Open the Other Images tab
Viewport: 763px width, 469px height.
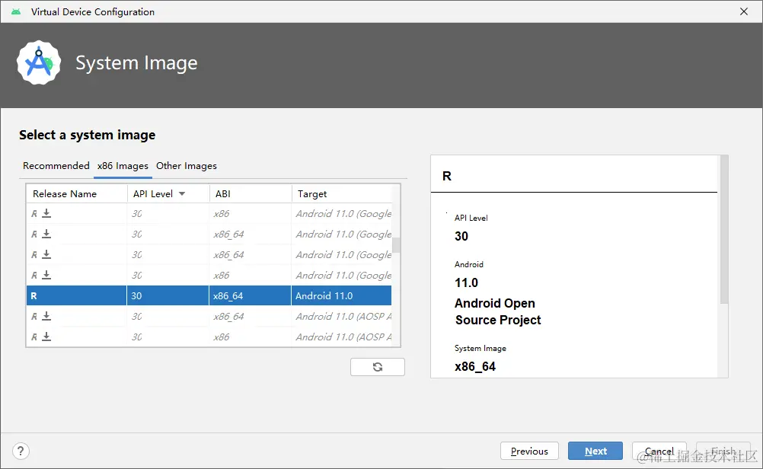[187, 166]
